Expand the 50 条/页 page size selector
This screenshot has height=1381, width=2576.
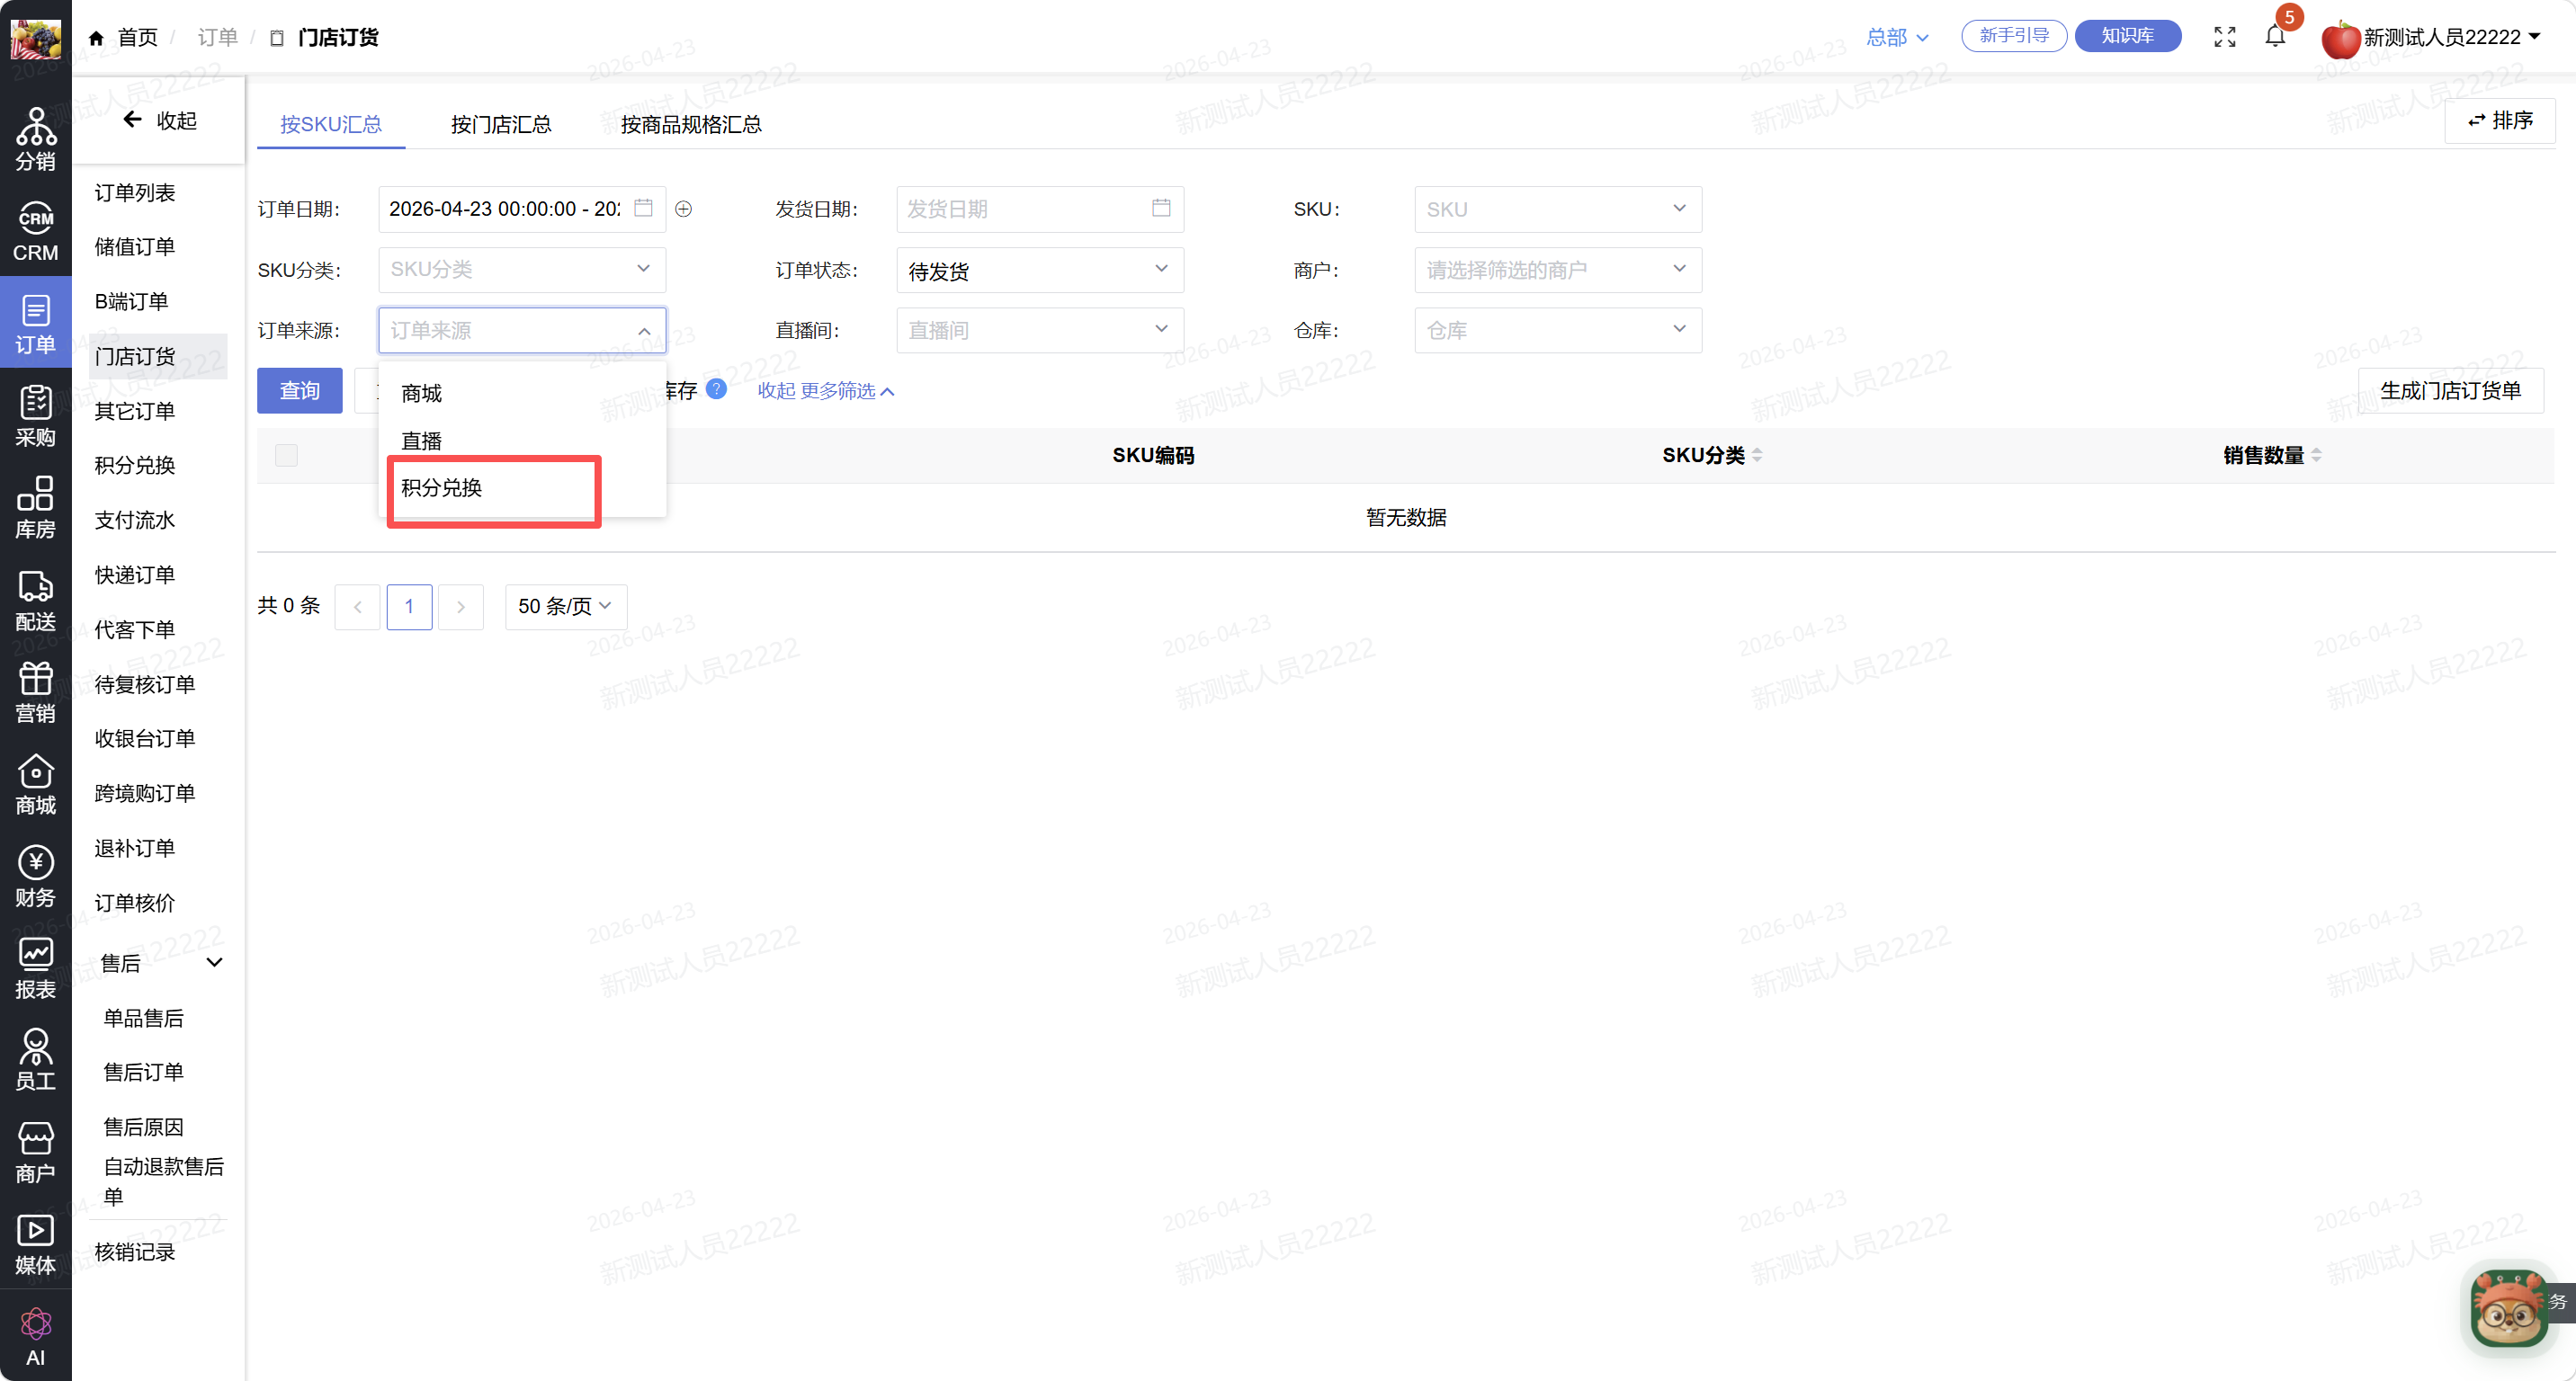pos(565,607)
